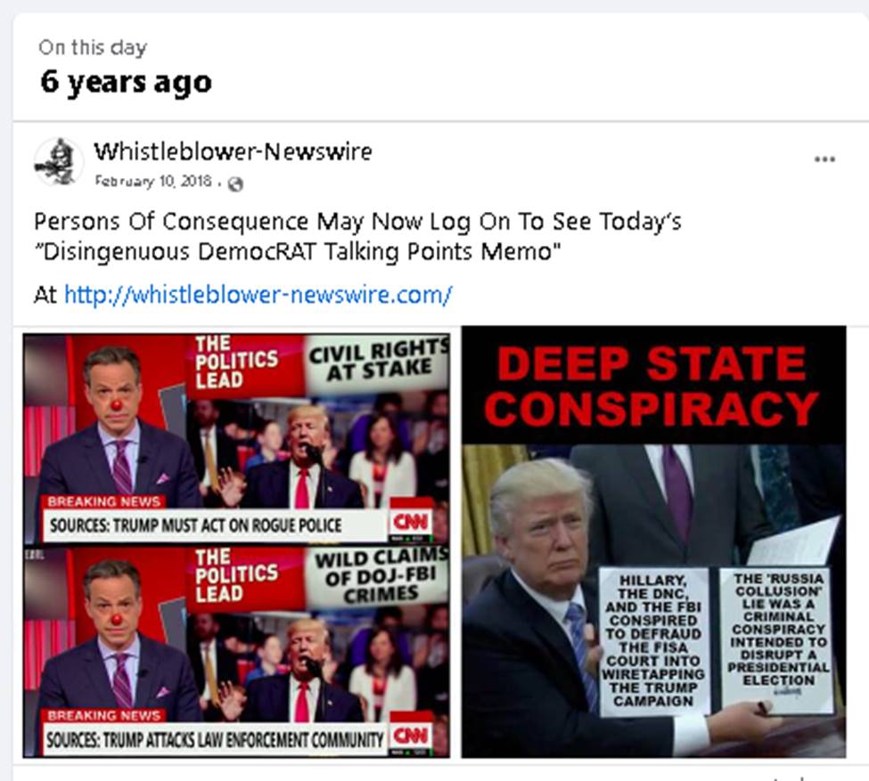Click the 'On this day' label
The image size is (869, 781).
(x=93, y=47)
